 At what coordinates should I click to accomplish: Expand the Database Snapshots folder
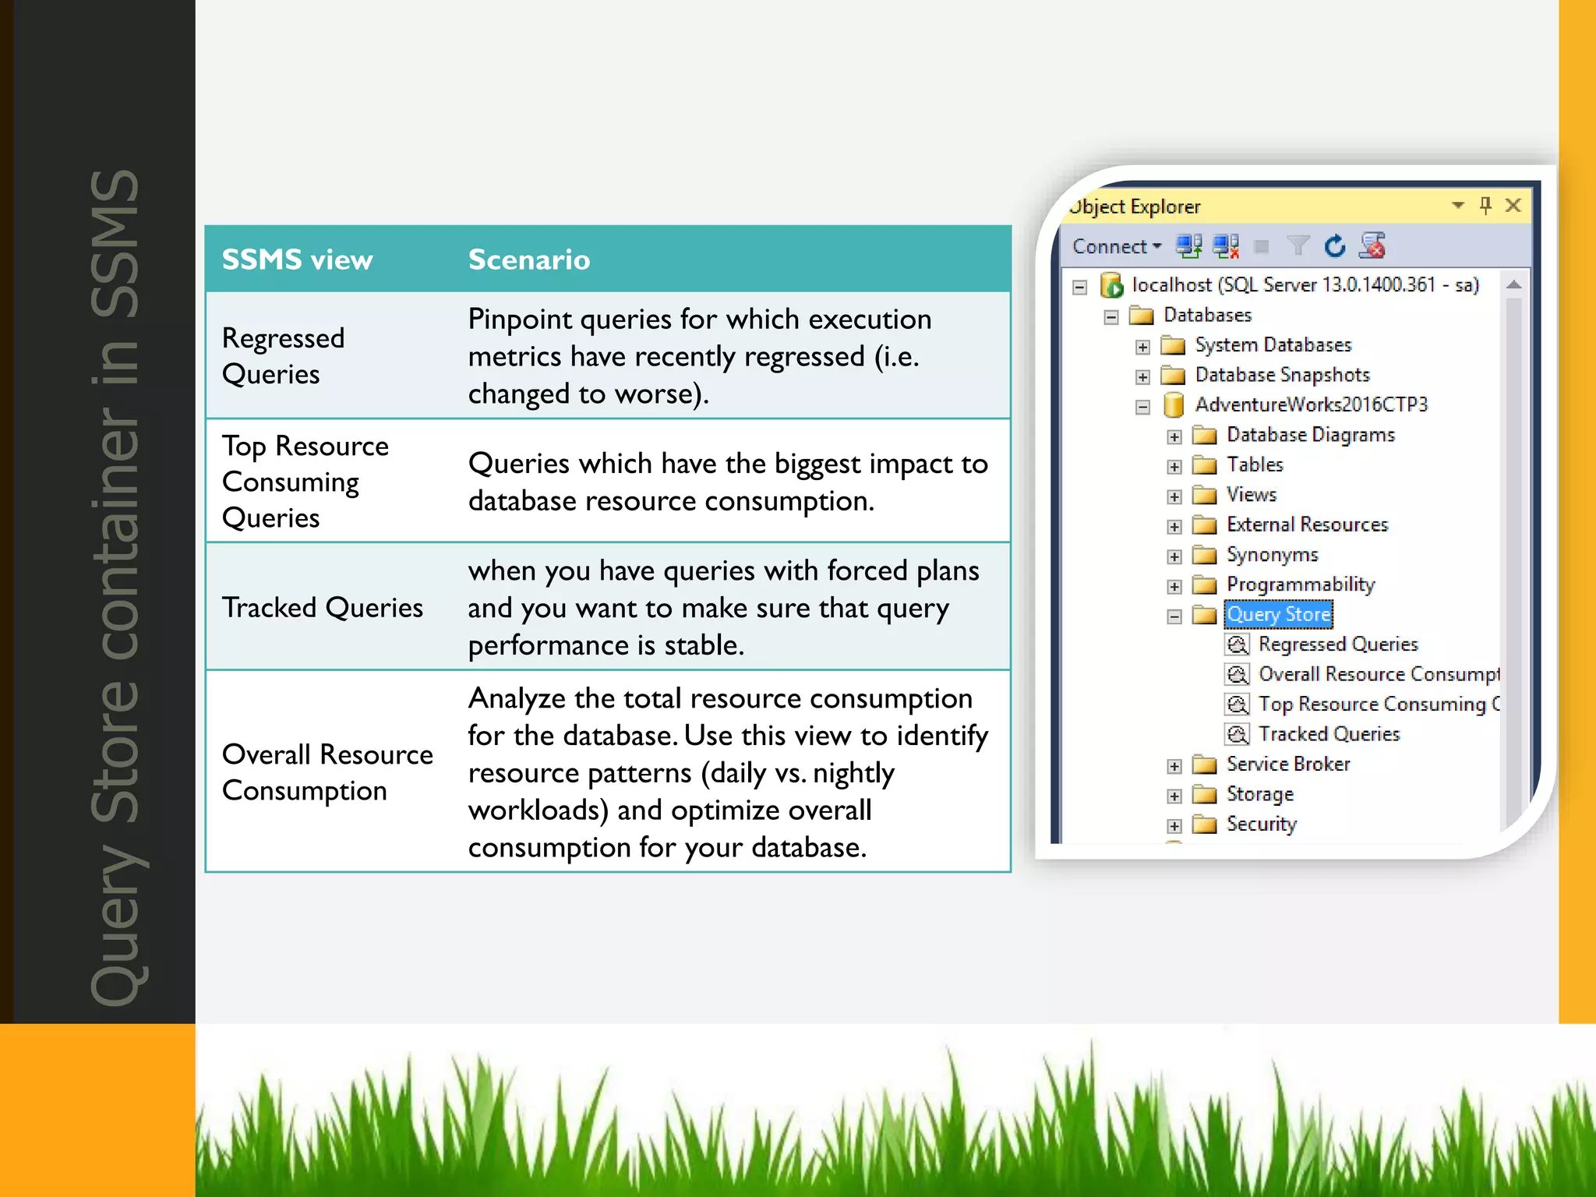click(x=1142, y=377)
